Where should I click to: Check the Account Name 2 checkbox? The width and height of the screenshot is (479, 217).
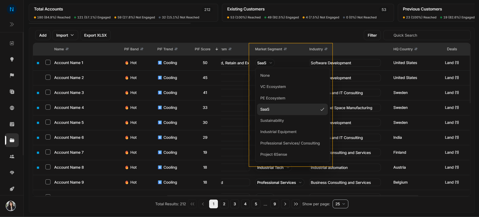[x=48, y=77]
